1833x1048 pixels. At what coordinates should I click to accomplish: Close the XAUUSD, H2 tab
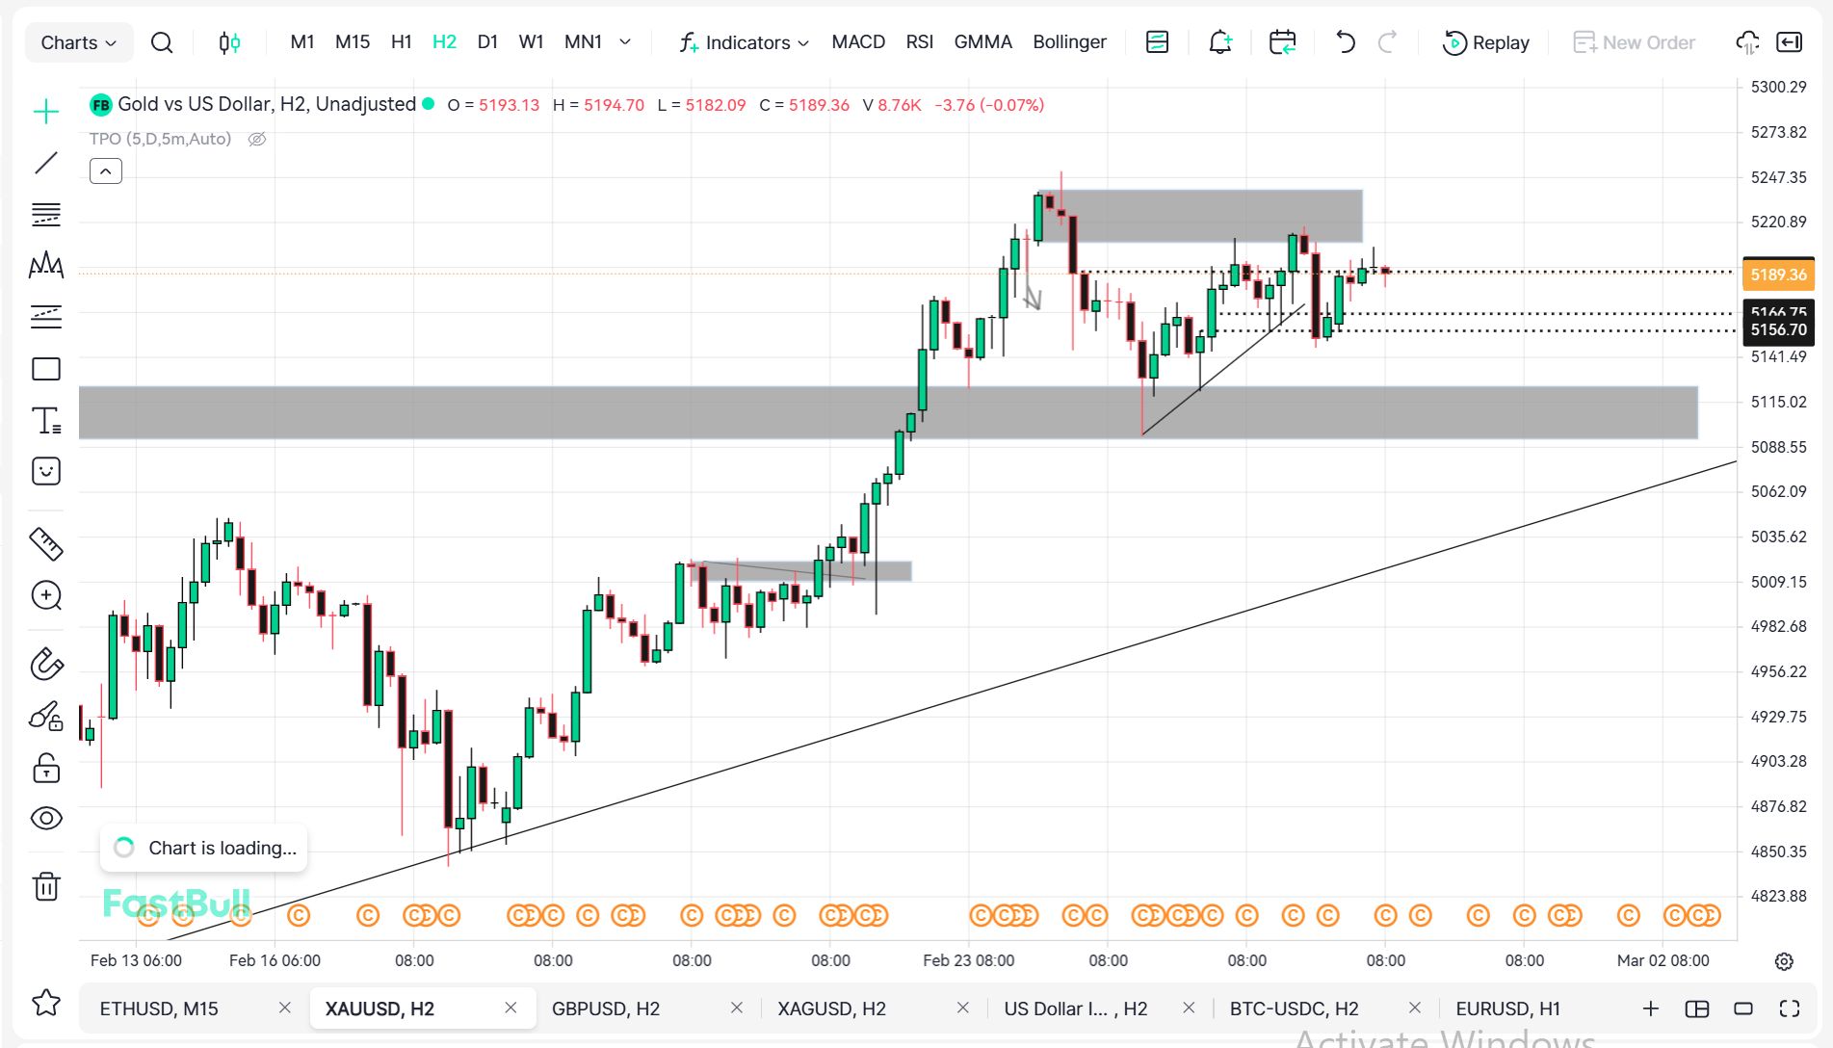tap(511, 1008)
